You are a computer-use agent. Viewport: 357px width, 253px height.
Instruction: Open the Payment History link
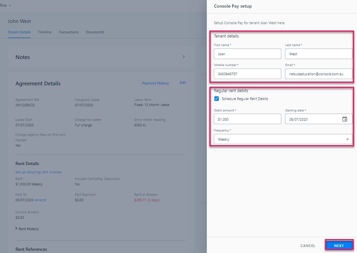[x=156, y=83]
